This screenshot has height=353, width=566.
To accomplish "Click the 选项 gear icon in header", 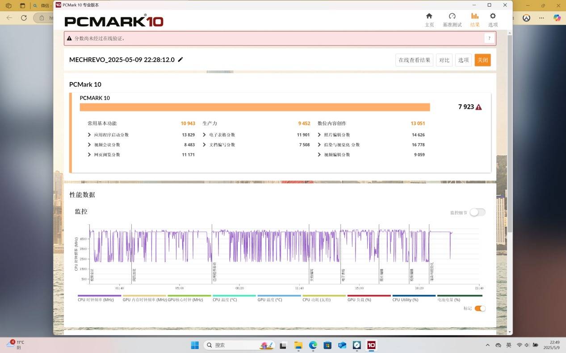I will pyautogui.click(x=493, y=16).
